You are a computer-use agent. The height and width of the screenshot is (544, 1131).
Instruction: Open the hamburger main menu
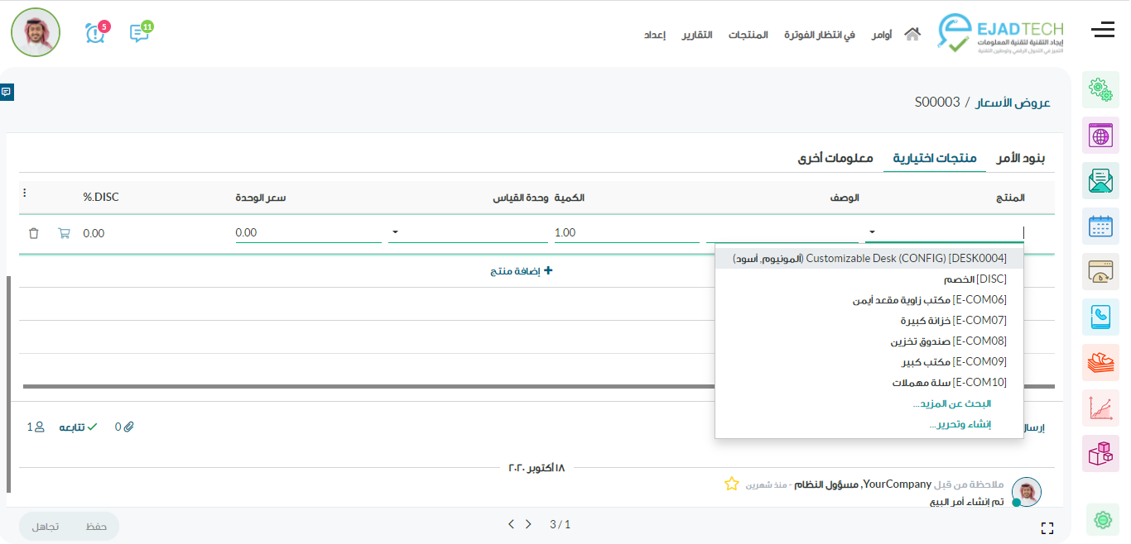coord(1102,31)
